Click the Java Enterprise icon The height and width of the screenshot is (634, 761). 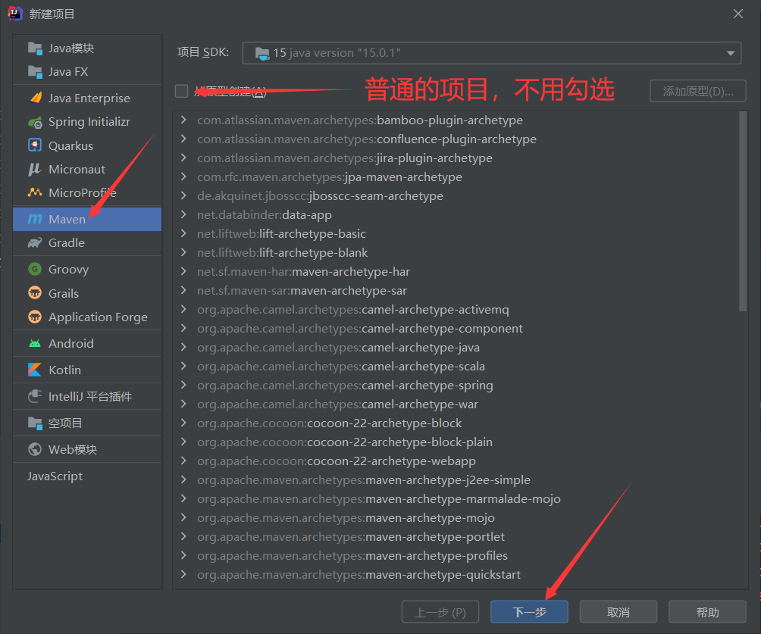pos(36,98)
